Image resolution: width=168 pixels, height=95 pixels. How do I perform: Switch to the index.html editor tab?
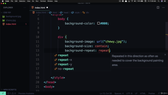pyautogui.click(x=40, y=8)
